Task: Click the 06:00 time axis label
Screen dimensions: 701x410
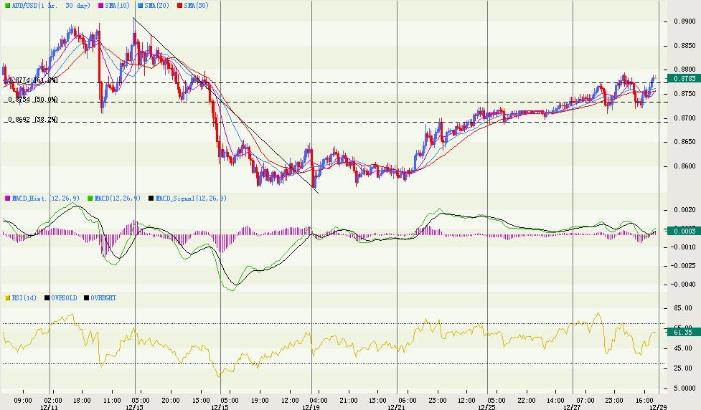Action: [x=408, y=400]
